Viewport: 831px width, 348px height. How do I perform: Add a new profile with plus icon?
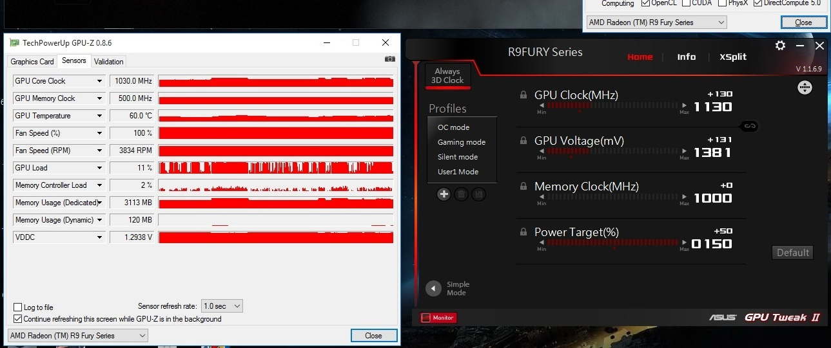(444, 194)
